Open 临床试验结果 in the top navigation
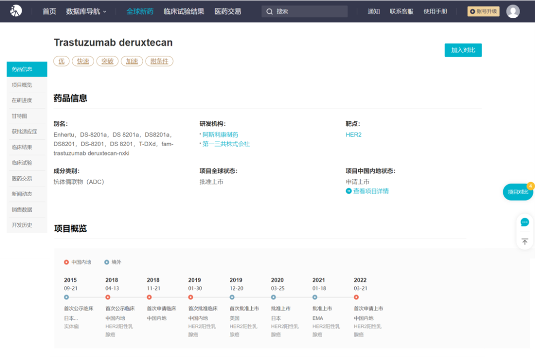Image resolution: width=535 pixels, height=357 pixels. [x=184, y=11]
